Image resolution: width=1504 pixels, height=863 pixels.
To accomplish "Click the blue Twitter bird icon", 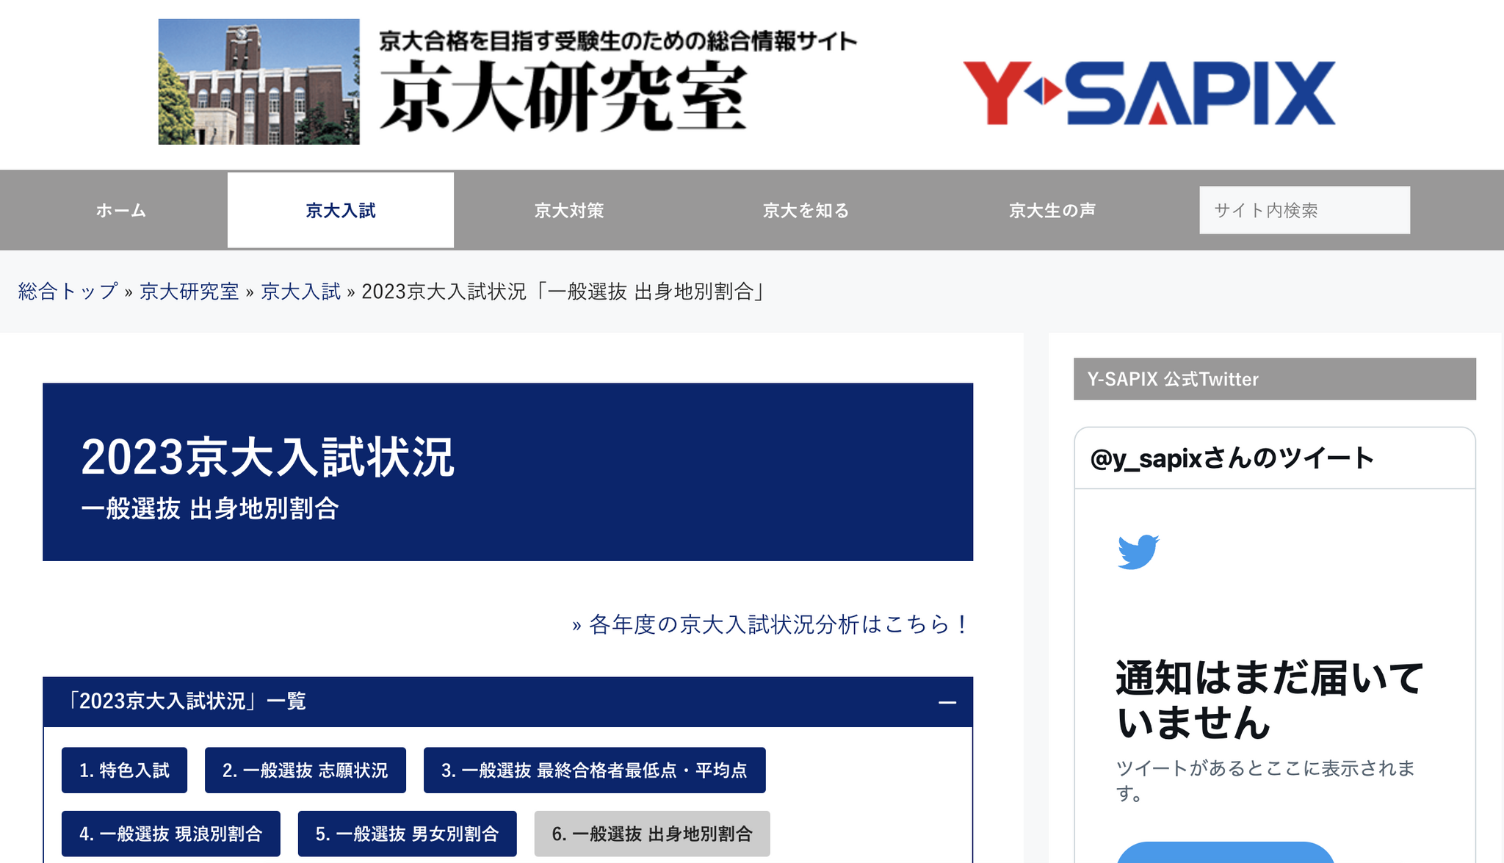I will [1138, 552].
